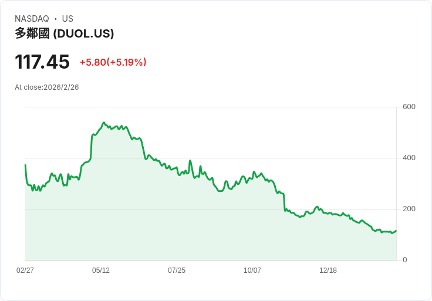Image resolution: width=432 pixels, height=301 pixels.
Task: Click the 600 price axis label
Action: coord(409,107)
